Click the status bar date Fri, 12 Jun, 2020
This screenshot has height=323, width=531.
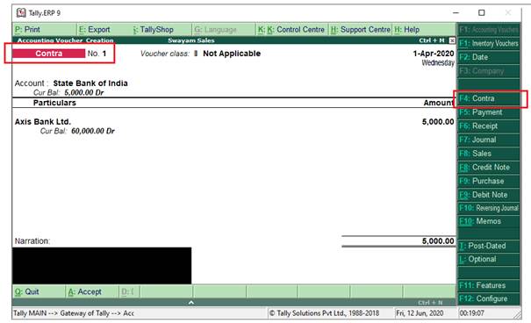click(x=420, y=313)
